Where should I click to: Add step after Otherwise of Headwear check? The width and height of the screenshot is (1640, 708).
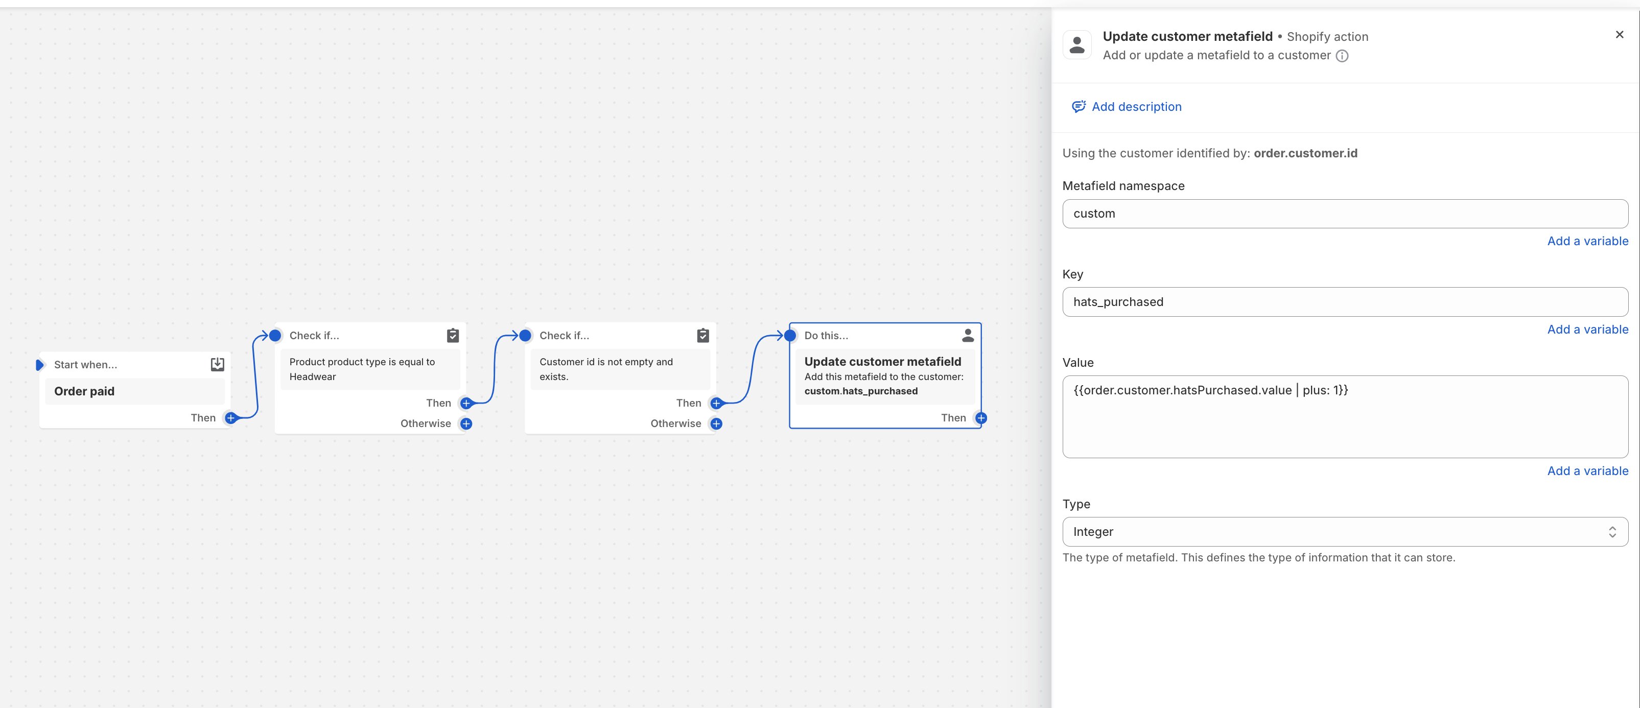tap(466, 424)
